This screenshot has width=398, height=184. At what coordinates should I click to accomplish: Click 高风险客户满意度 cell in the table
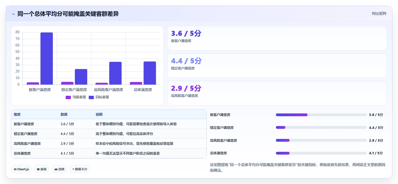click(27, 144)
